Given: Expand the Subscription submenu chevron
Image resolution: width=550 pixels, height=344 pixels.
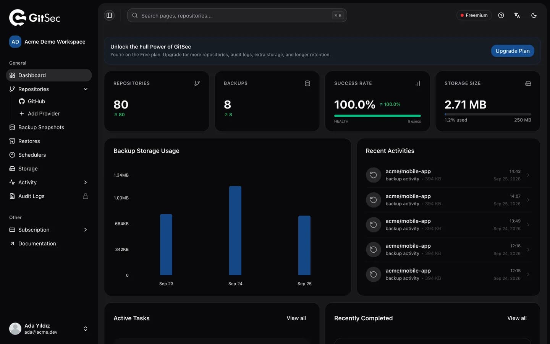Looking at the screenshot, I should point(86,230).
